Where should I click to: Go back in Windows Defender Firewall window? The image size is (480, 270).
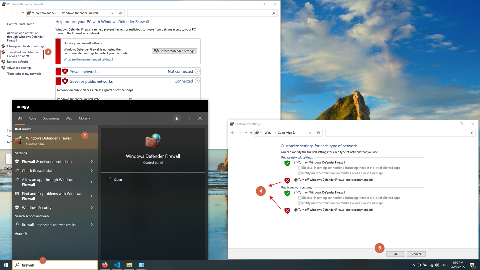tap(4, 13)
